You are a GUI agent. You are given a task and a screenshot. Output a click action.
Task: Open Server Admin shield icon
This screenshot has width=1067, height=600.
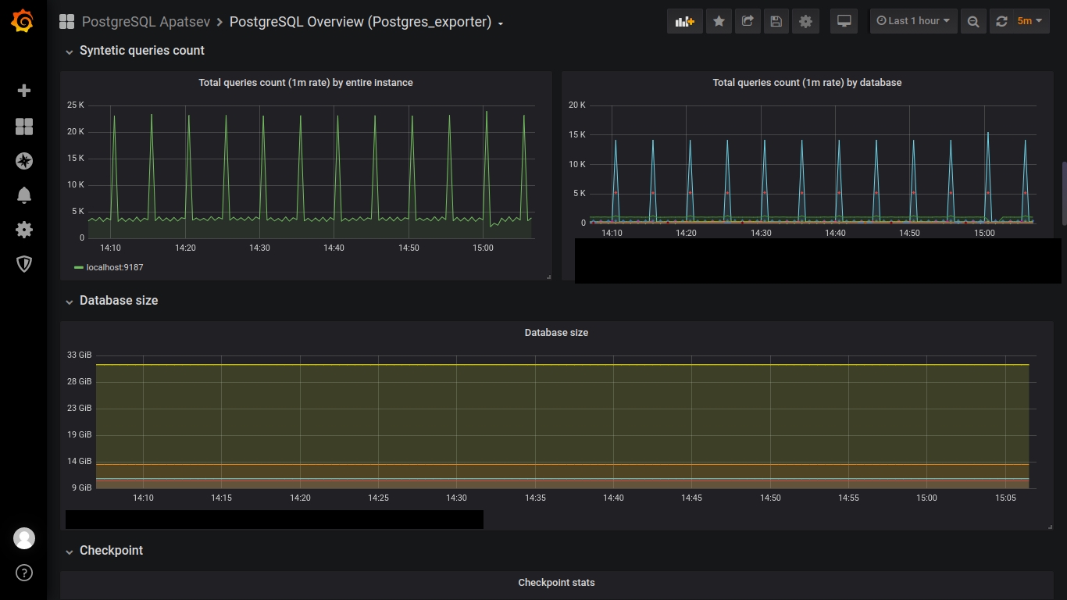(24, 264)
